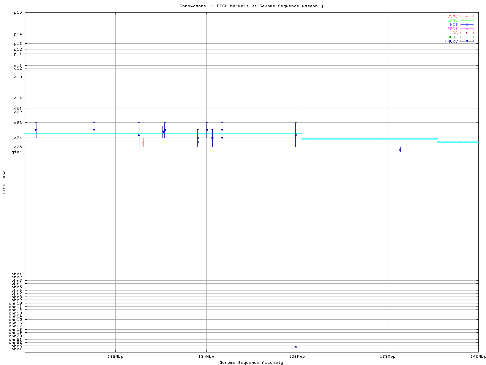486x365 pixels.
Task: Click the qter band label
Action: coord(17,152)
